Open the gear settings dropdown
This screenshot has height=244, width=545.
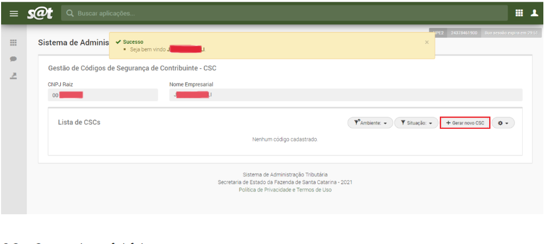coord(503,123)
